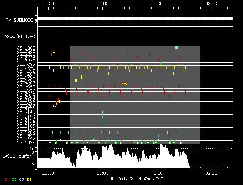Select the green C2 legend entry
Image resolution: width=243 pixels, height=185 pixels.
(x=14, y=179)
